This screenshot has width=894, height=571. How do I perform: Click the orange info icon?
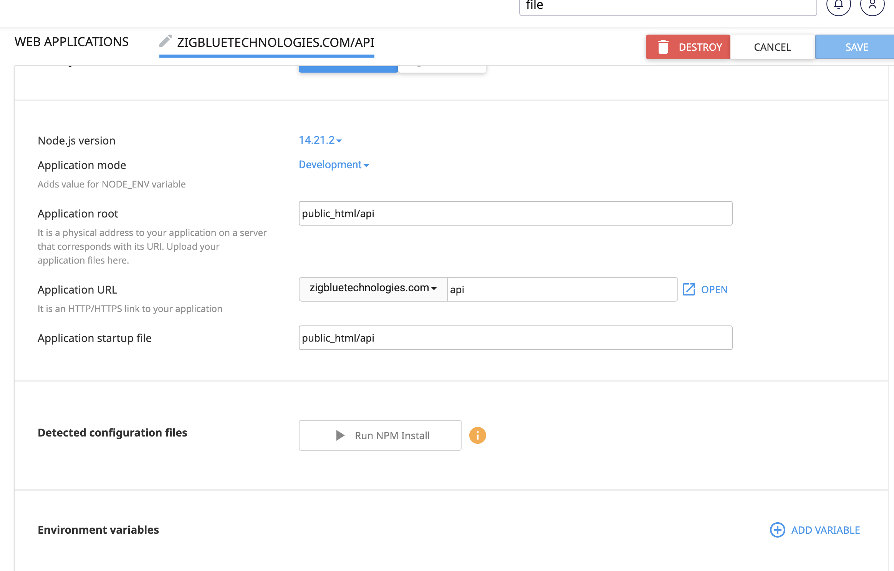477,435
